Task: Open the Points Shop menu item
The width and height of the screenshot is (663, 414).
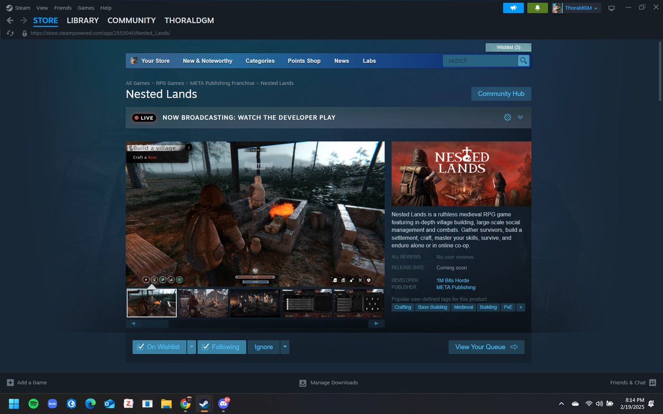Action: [x=304, y=61]
